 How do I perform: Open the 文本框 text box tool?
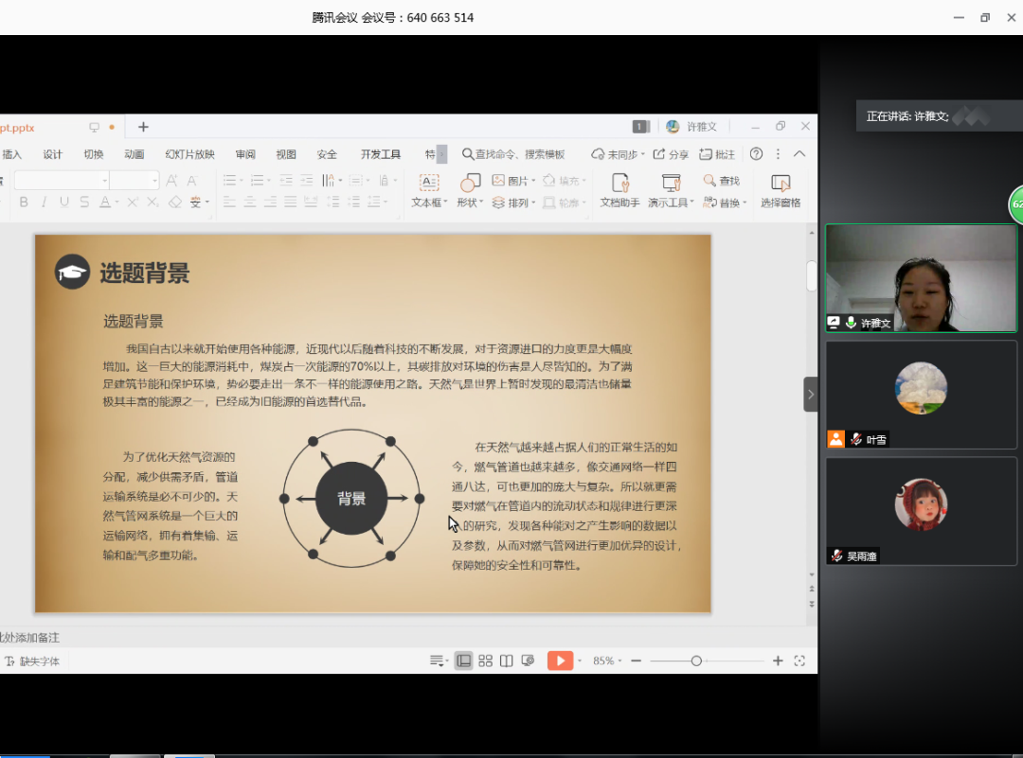pos(428,184)
